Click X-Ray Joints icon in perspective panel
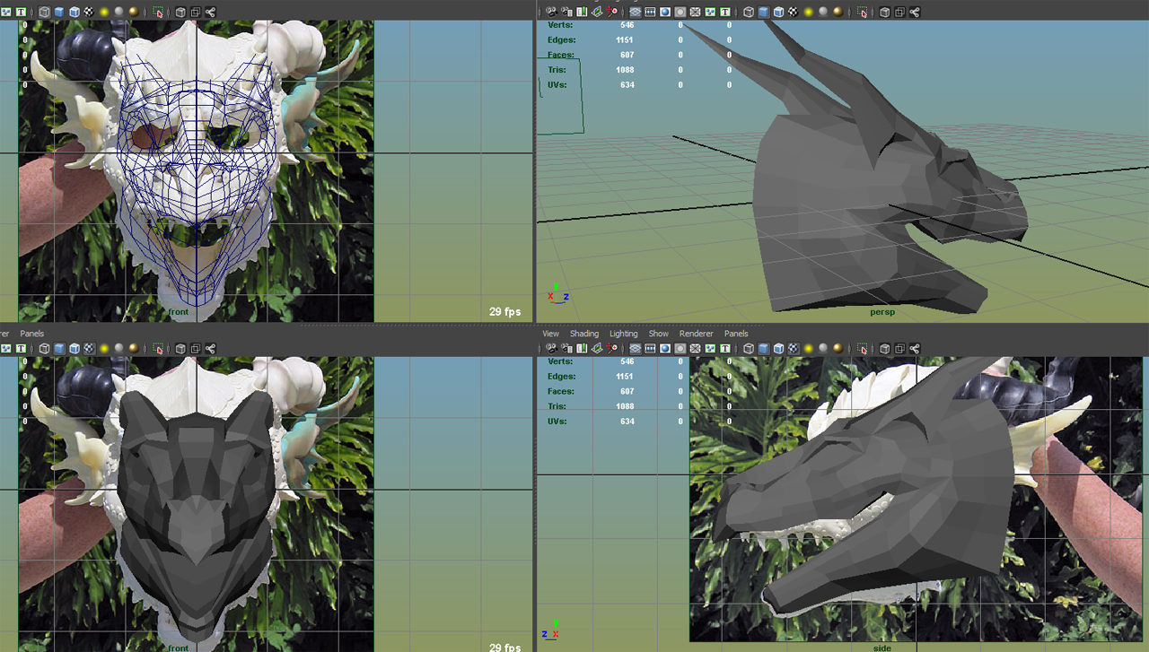 (x=915, y=13)
